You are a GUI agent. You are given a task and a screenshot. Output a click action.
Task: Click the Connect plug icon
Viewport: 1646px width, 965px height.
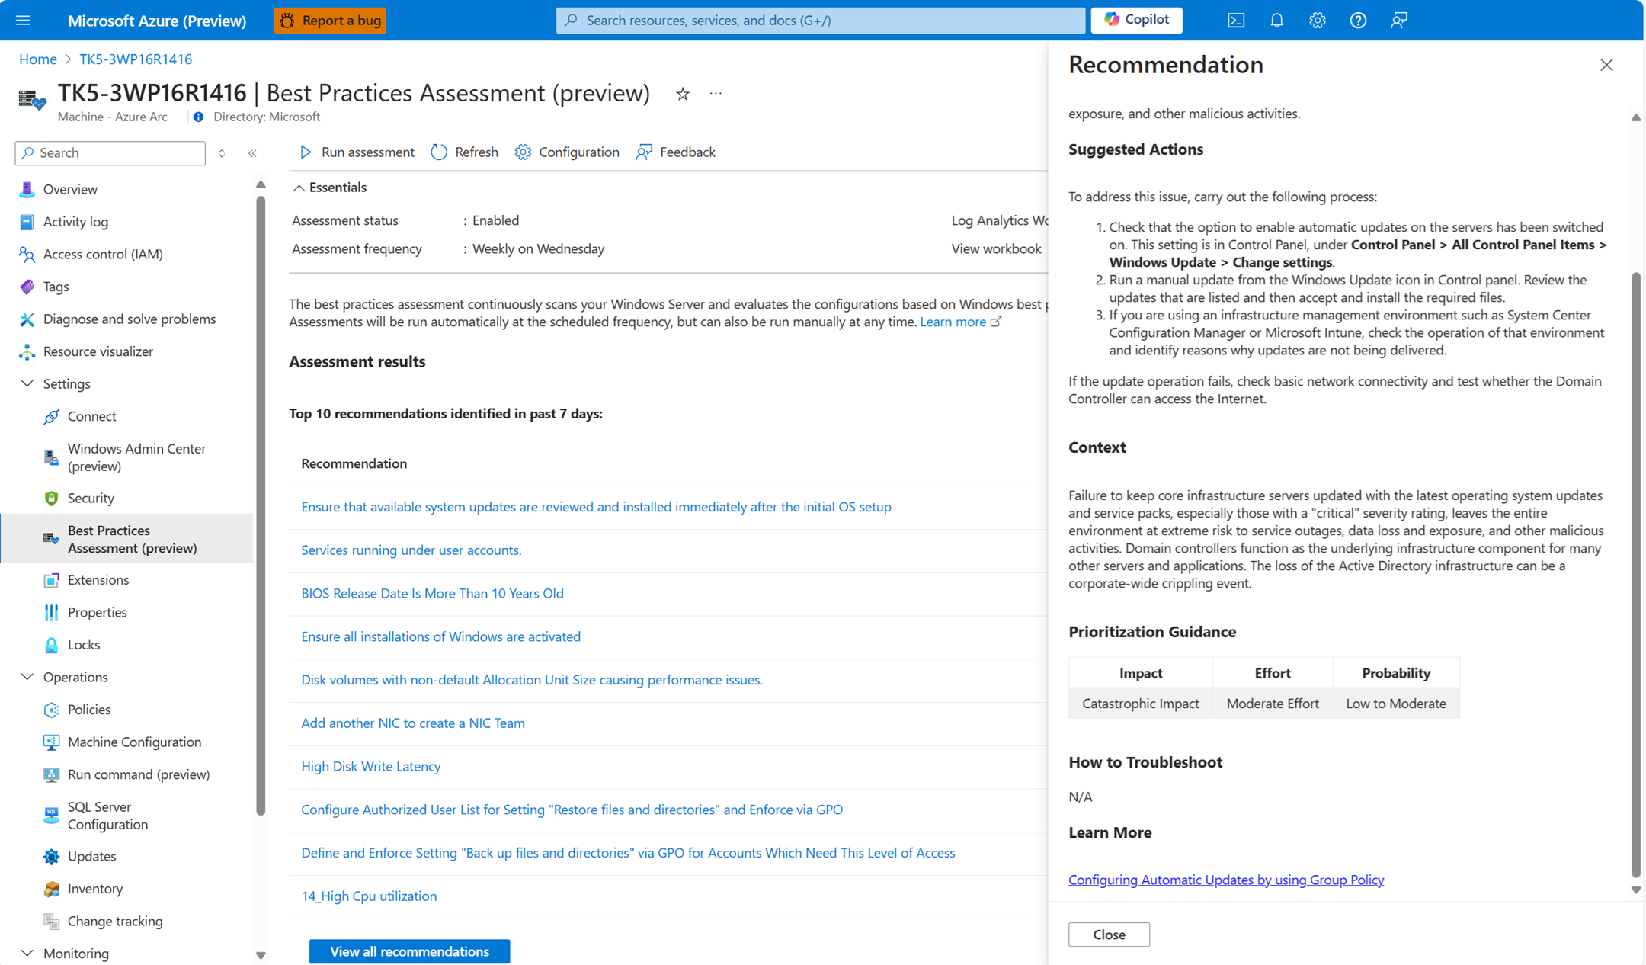click(51, 416)
